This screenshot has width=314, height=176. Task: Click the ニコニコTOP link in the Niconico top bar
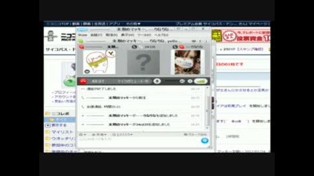tap(57, 24)
